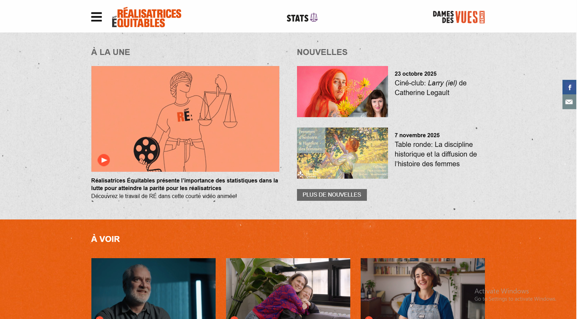Open the Lady Justice featured video thumbnail
Screen dimensions: 577x319
pyautogui.click(x=185, y=119)
